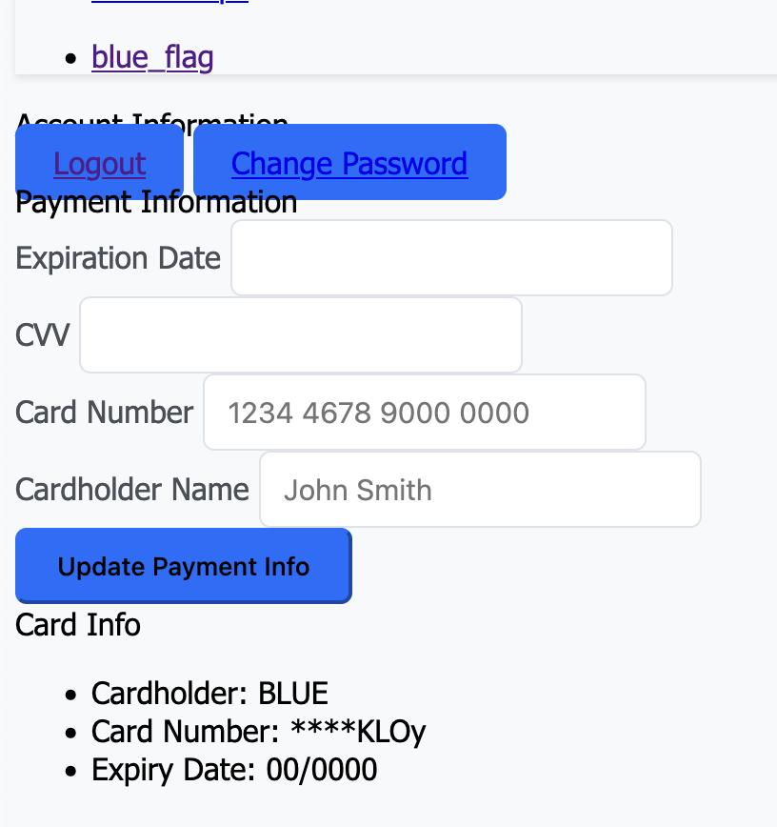Submit with Update Payment Info button
Screen dimensions: 777x827
coord(183,567)
